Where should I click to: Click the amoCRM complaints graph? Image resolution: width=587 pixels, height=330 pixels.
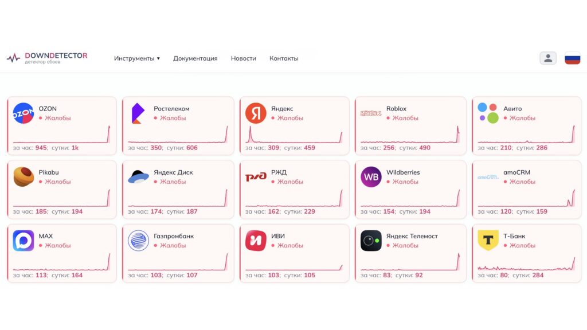526,198
